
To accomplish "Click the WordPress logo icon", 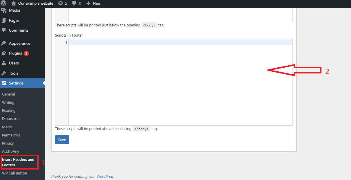I will [x=3, y=3].
